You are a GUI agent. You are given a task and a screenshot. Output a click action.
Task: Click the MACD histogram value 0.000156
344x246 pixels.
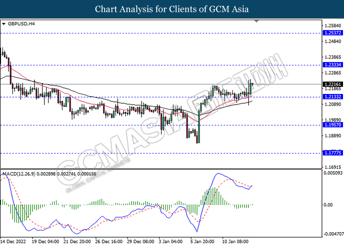86,174
